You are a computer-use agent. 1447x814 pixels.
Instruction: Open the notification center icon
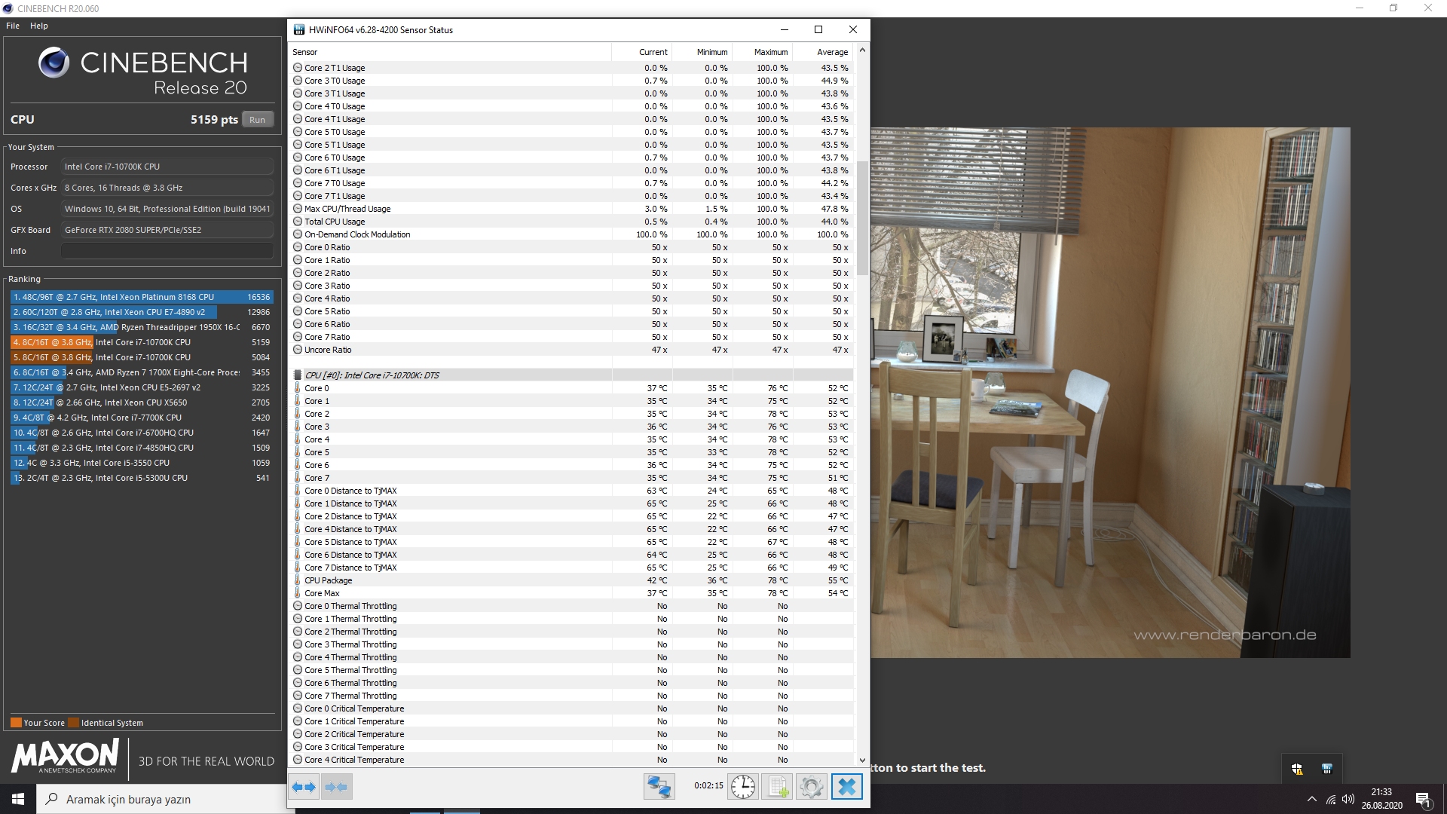1423,800
